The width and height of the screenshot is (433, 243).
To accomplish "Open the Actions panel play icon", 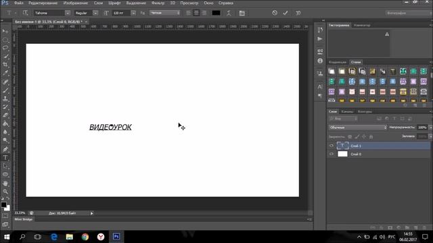I will coord(320,39).
